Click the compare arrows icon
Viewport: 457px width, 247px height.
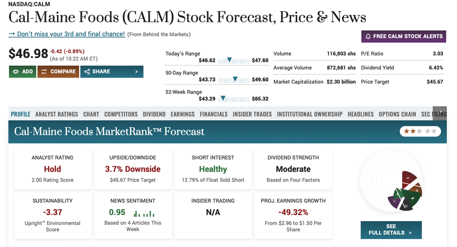[x=44, y=72]
